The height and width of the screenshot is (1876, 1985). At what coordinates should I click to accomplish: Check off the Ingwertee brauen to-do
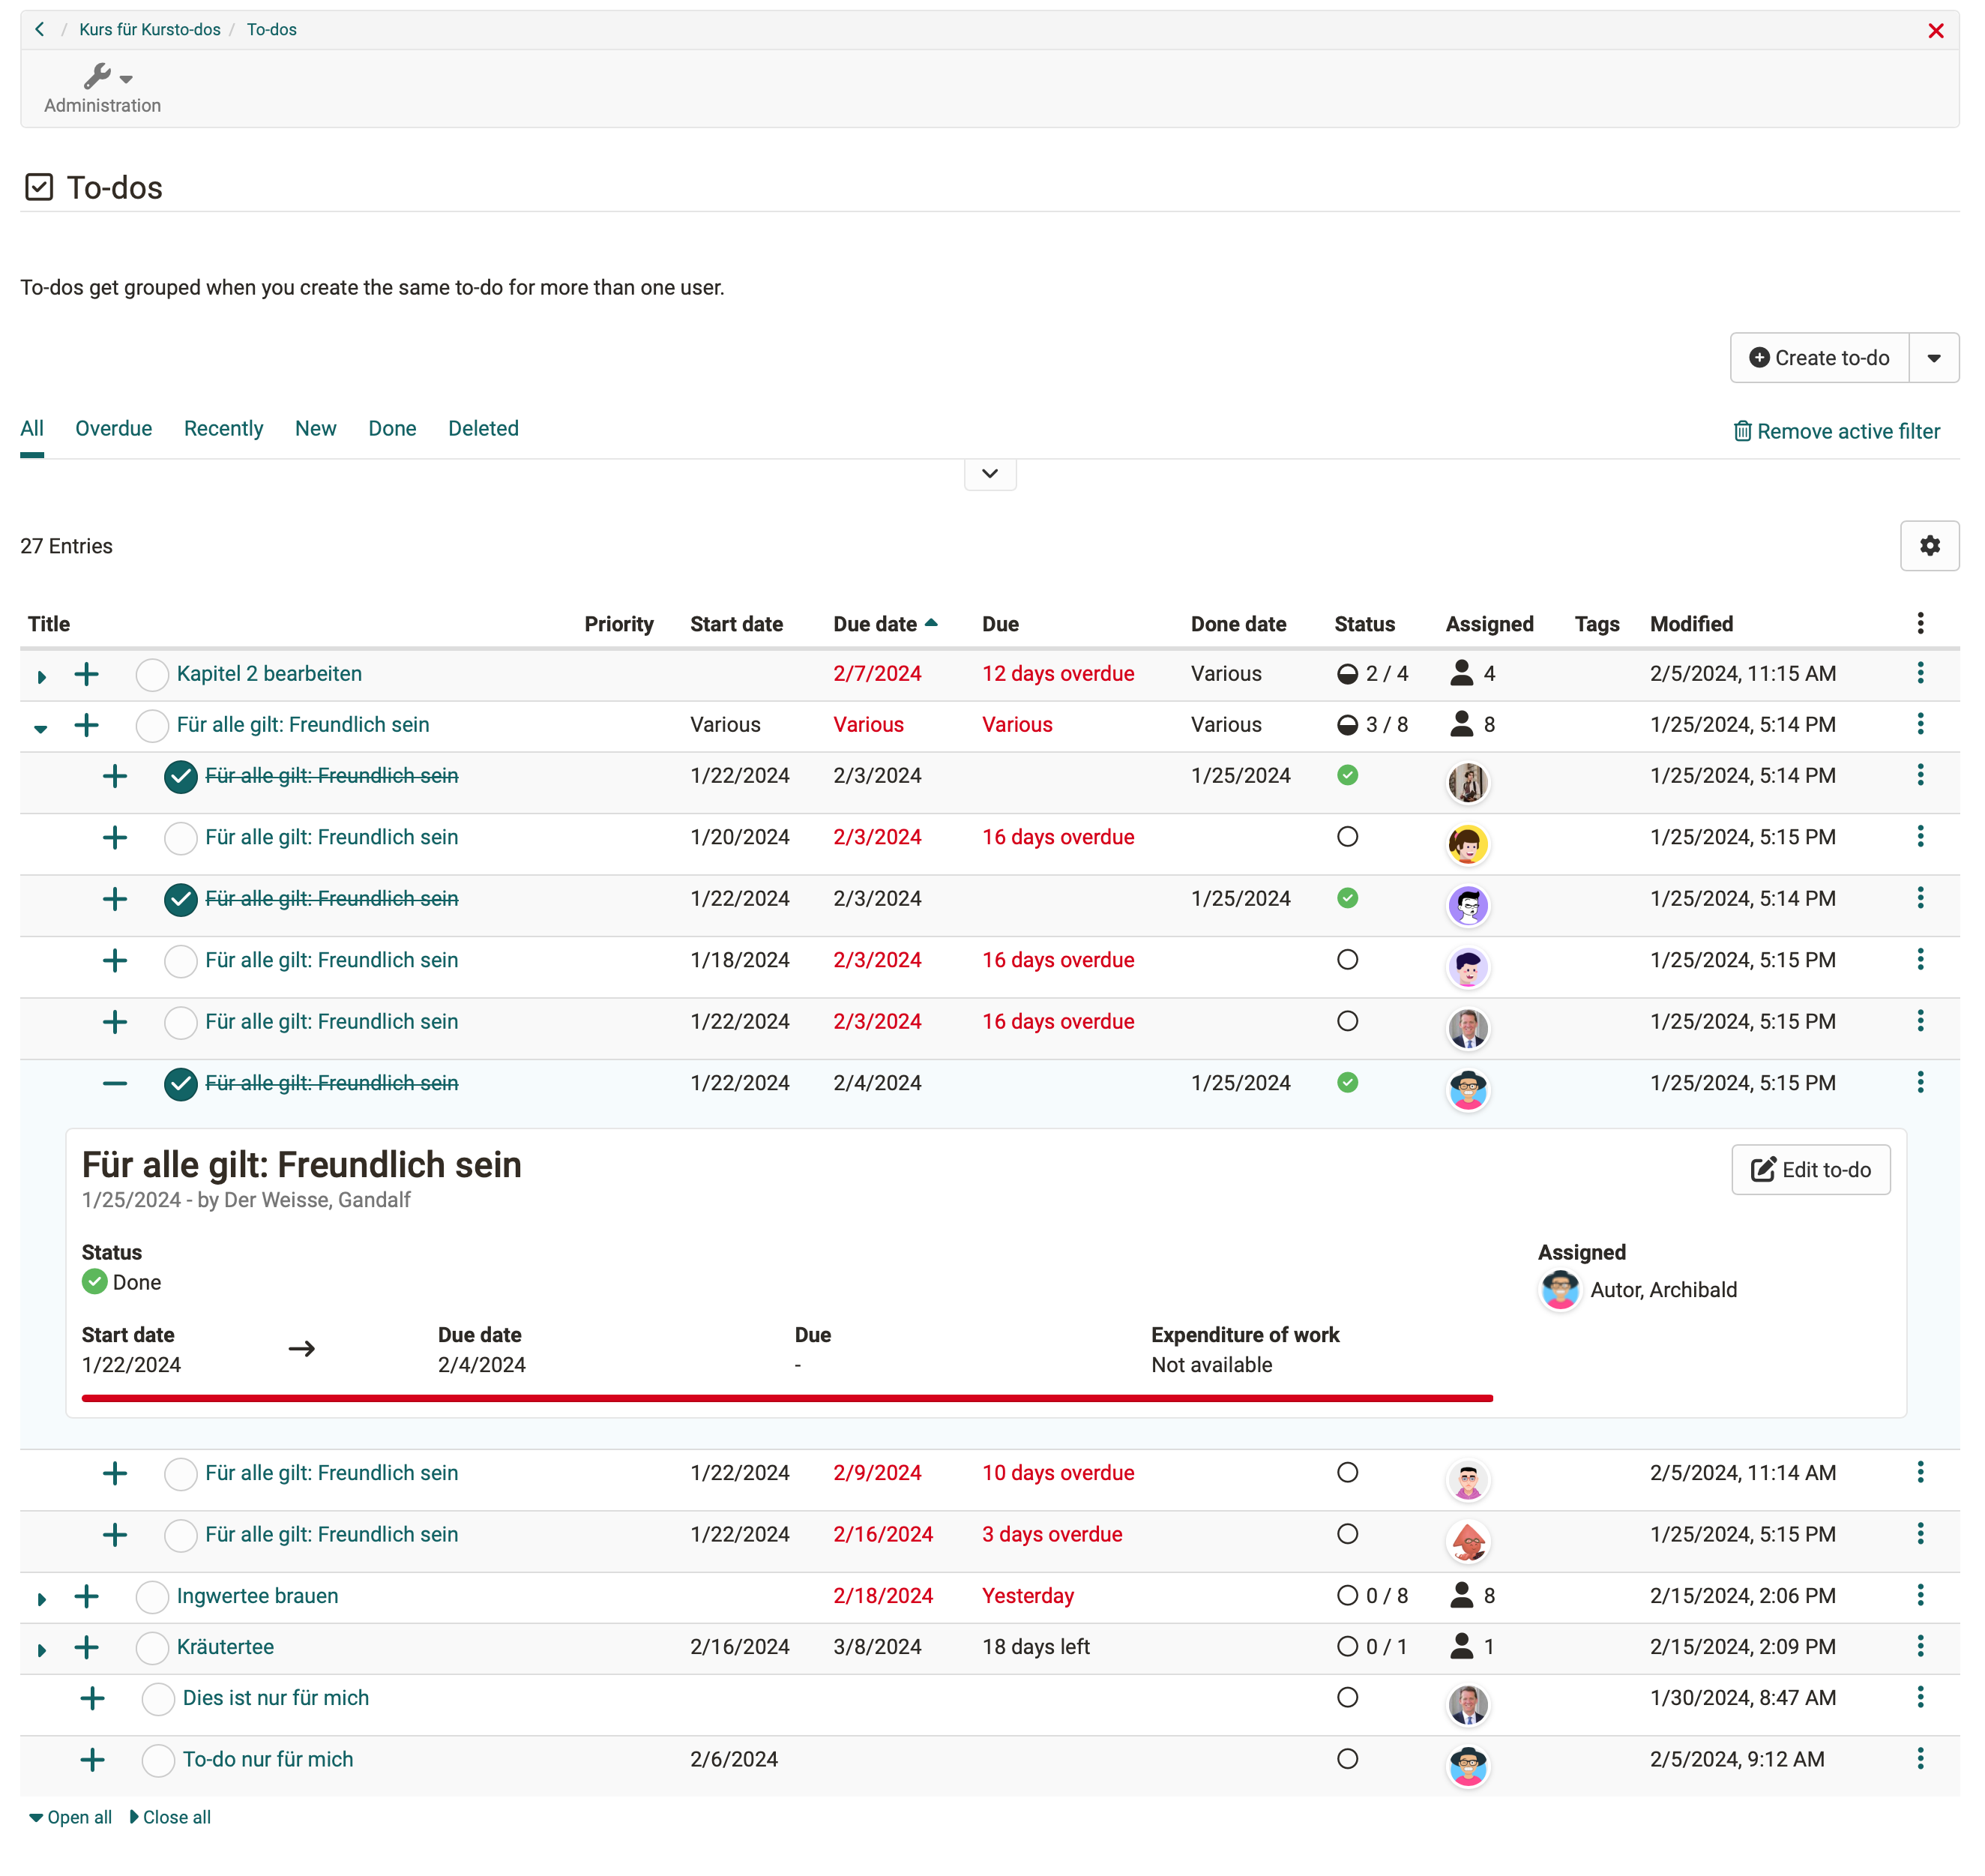click(x=152, y=1597)
